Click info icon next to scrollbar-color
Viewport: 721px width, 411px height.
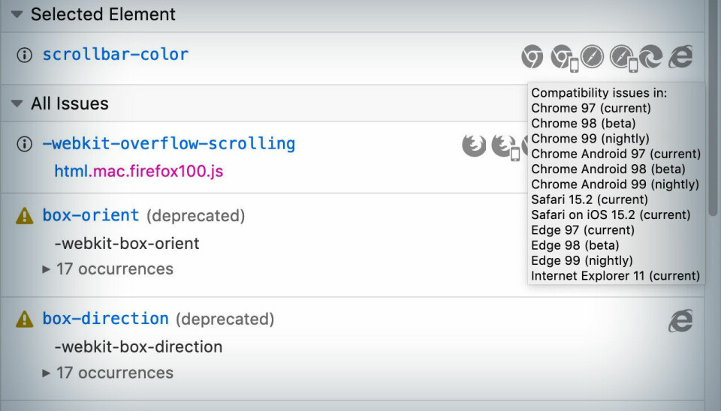[24, 55]
